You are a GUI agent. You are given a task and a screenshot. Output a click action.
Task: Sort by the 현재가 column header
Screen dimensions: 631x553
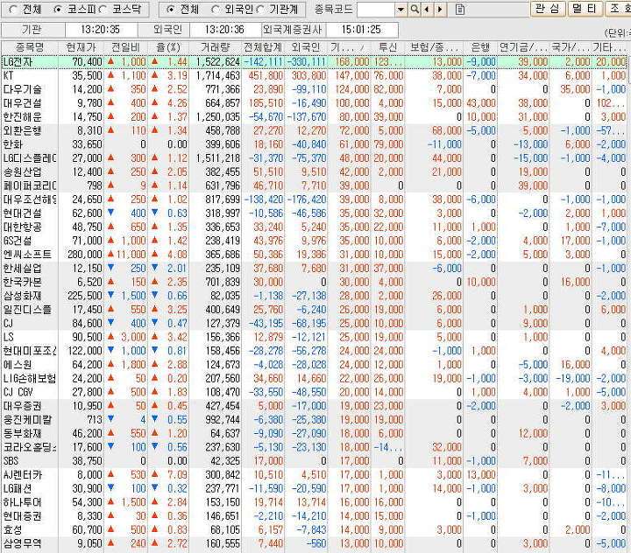[81, 47]
